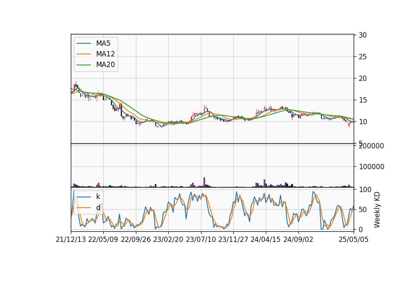The image size is (393, 282).
Task: Click the MA5 legend label
Action: [103, 43]
